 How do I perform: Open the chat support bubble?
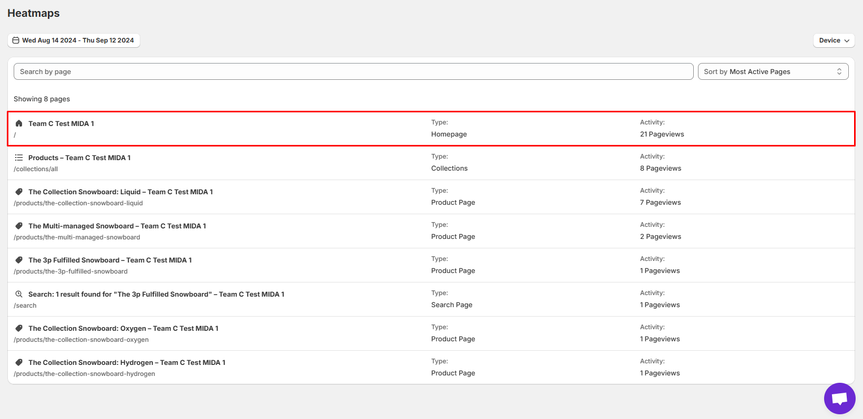(839, 399)
